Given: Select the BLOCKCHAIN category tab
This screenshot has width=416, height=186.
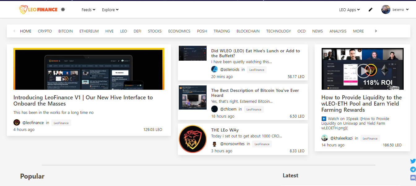Looking at the screenshot, I should coord(248,31).
